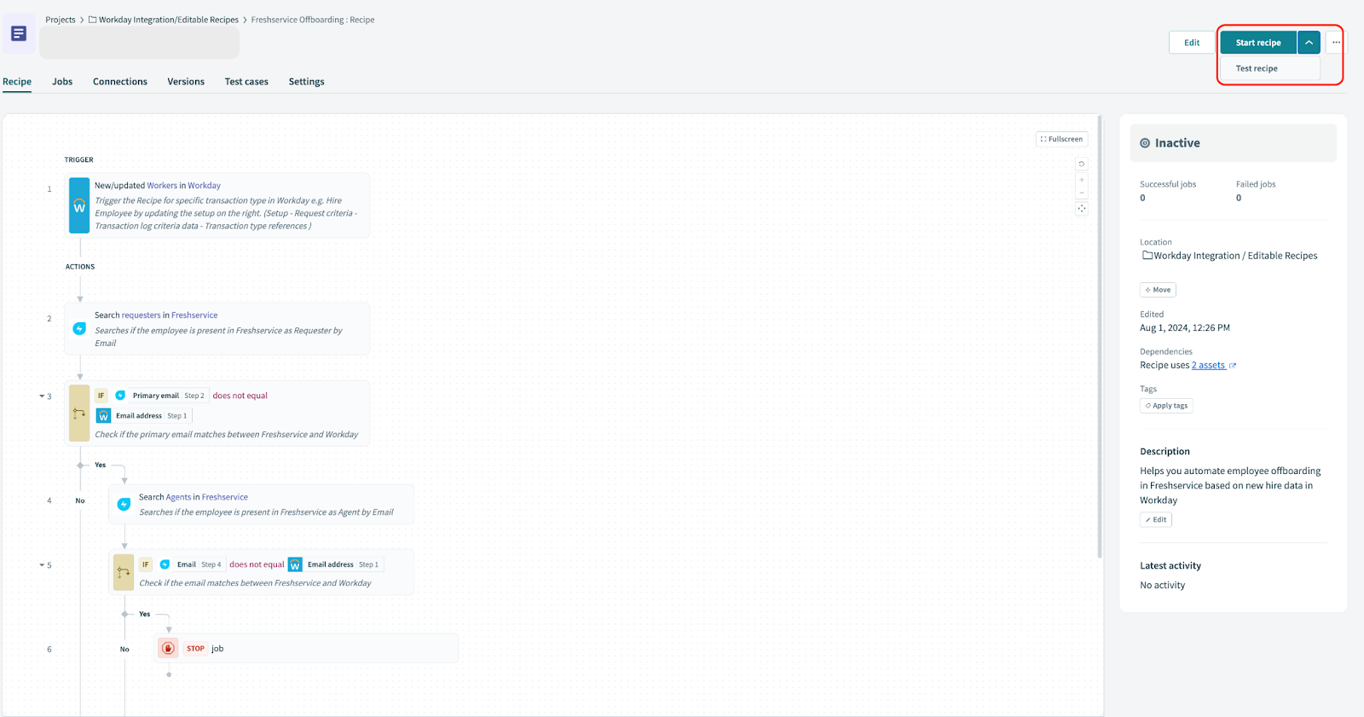1364x717 pixels.
Task: Open the Workday trigger step icon
Action: coord(79,205)
